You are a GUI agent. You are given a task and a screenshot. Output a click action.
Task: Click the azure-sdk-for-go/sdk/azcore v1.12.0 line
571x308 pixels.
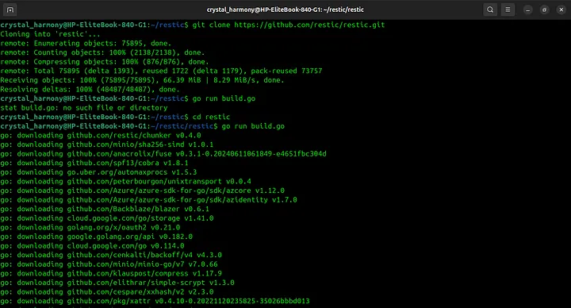[143, 191]
